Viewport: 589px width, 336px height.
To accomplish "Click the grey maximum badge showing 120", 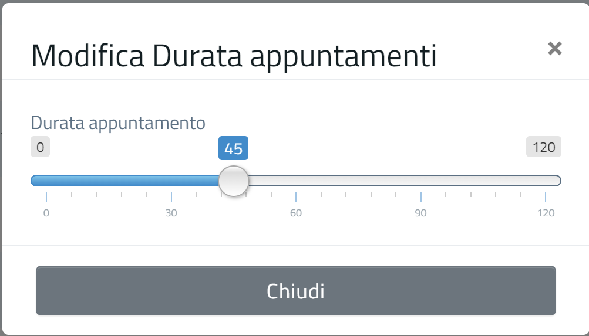I will (x=544, y=147).
